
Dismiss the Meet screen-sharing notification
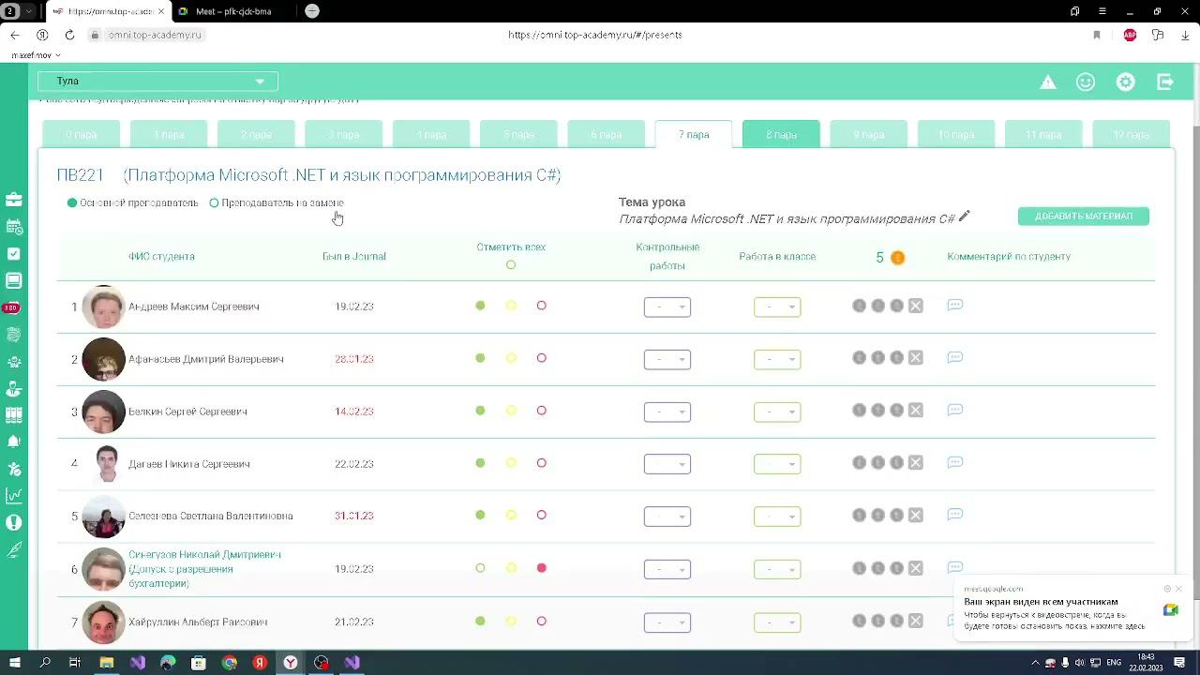(1178, 589)
